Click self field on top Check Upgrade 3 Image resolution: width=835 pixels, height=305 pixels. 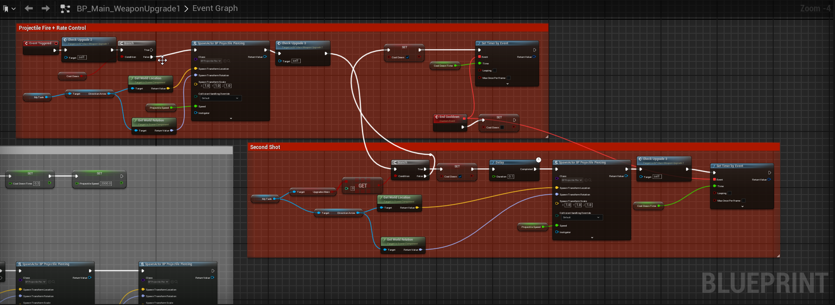pyautogui.click(x=296, y=61)
